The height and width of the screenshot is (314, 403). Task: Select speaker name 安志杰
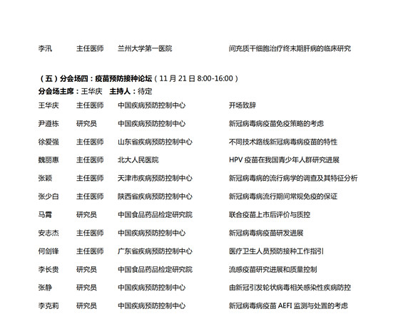coord(49,233)
